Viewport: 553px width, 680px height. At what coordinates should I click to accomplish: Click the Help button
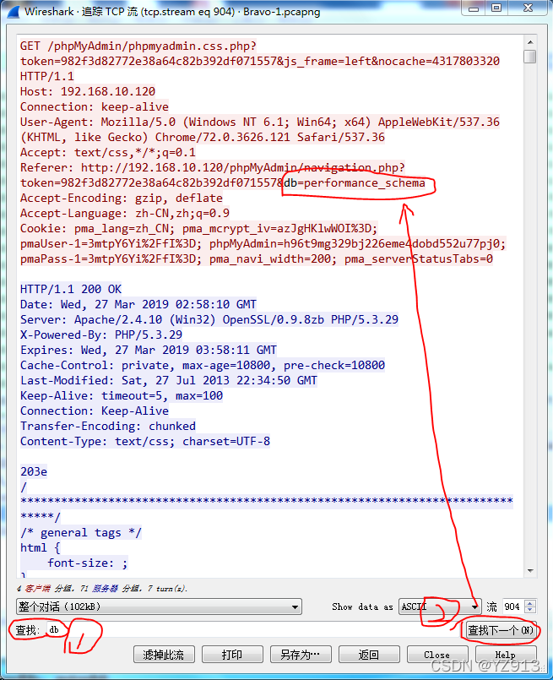tap(506, 654)
